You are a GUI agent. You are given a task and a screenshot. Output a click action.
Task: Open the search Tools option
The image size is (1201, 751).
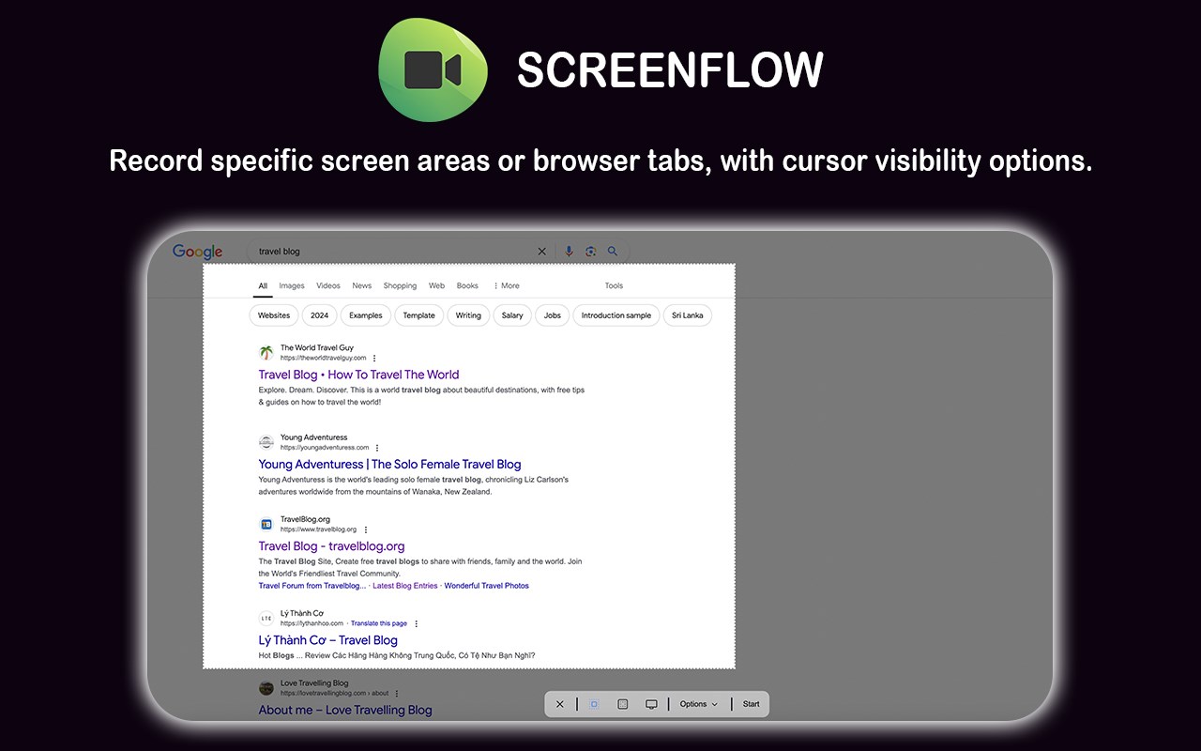click(614, 286)
